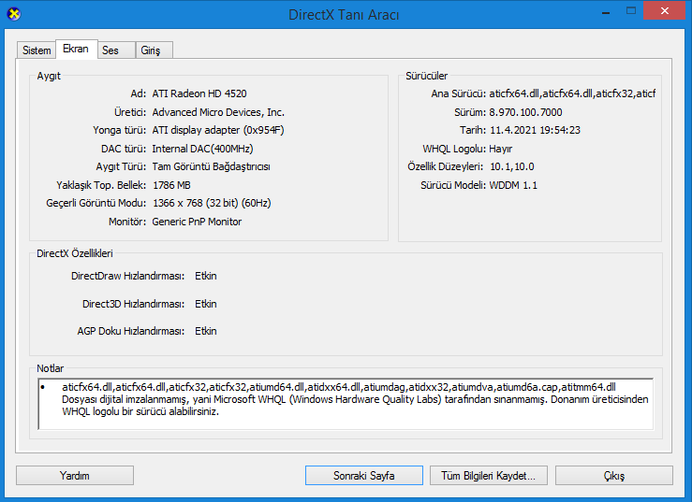Click the AGP Doku Hızlandırması label

tap(131, 331)
